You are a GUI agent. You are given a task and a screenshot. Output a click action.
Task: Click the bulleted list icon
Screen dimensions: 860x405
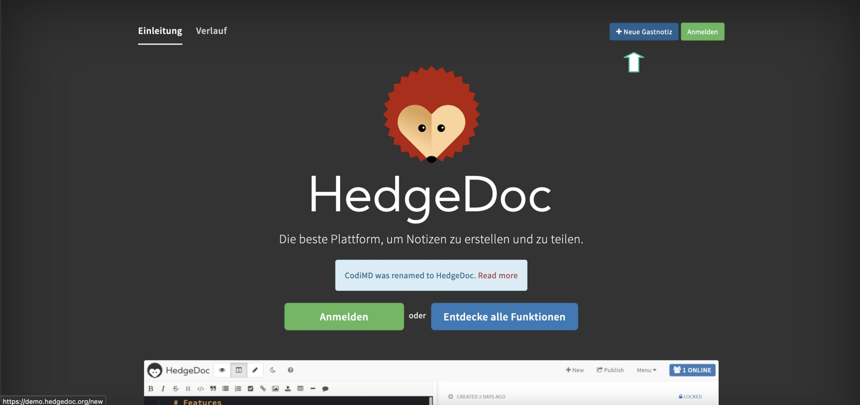point(225,389)
